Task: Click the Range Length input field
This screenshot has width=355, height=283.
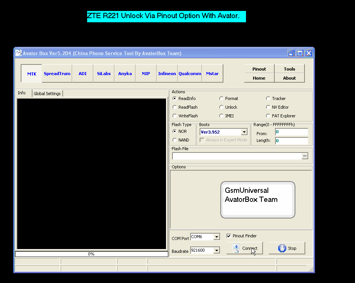Action: coord(291,141)
